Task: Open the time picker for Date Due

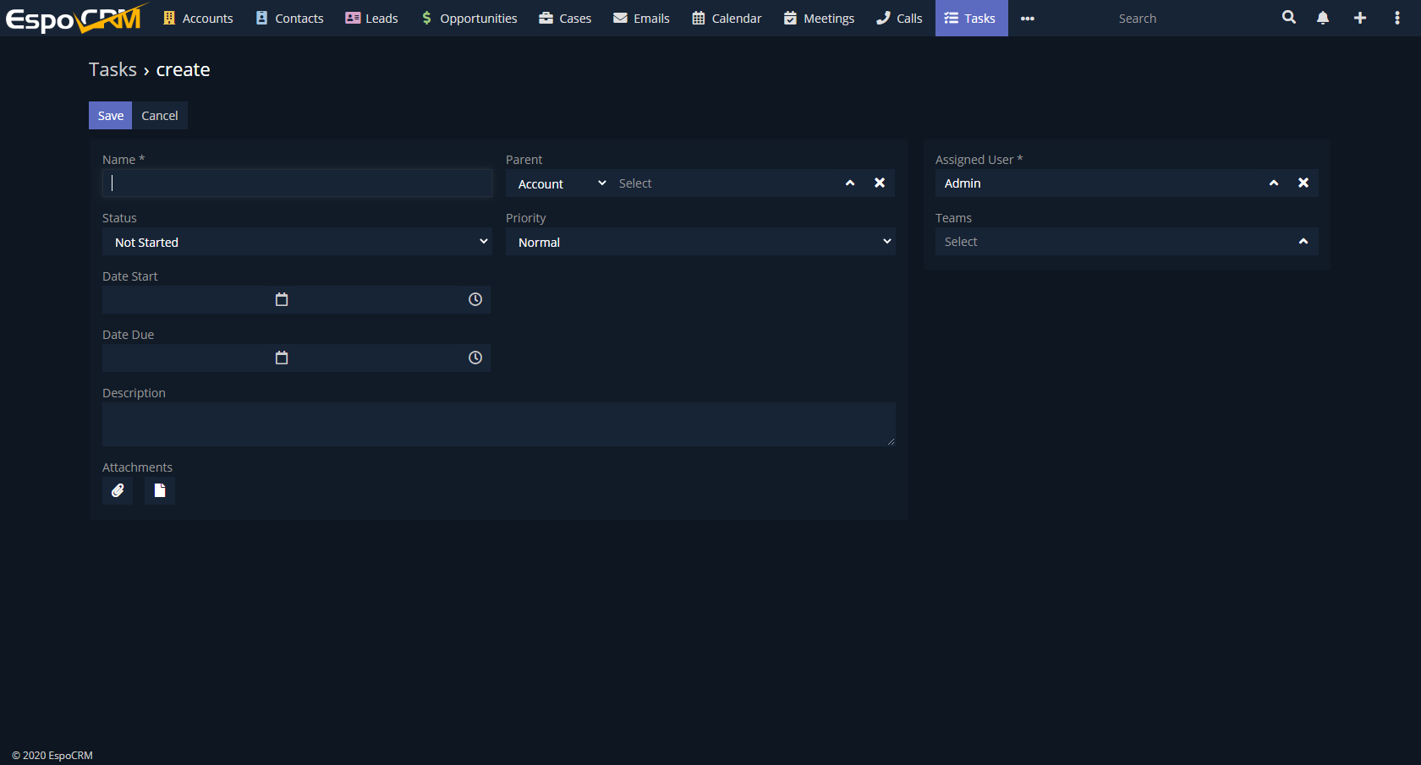Action: click(x=475, y=358)
